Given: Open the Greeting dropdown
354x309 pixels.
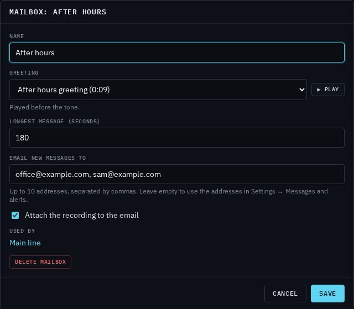Looking at the screenshot, I should 158,90.
